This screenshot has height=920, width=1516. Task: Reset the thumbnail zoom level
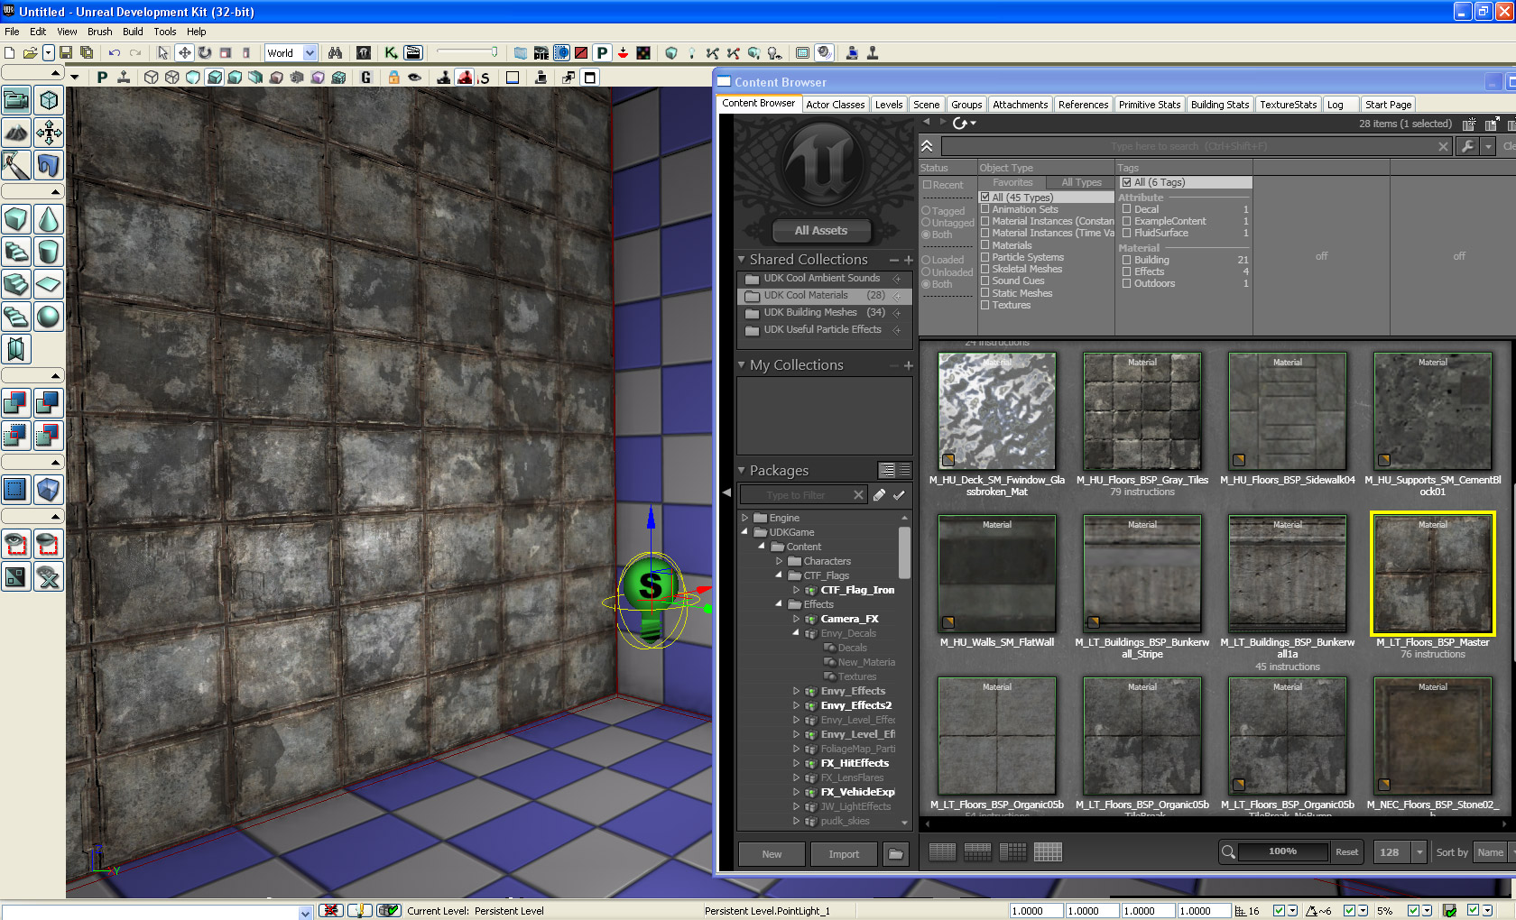click(1347, 852)
